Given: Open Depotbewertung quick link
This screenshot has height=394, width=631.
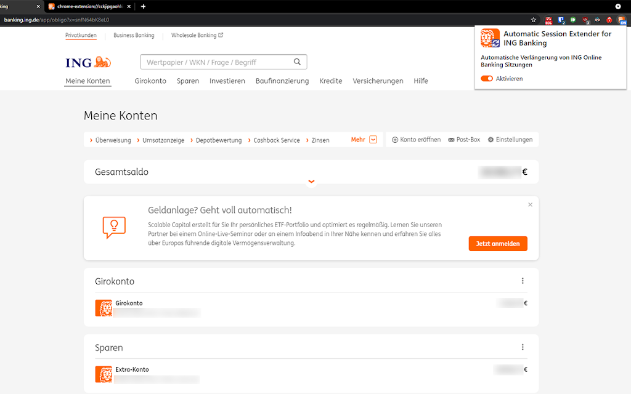Looking at the screenshot, I should [216, 140].
